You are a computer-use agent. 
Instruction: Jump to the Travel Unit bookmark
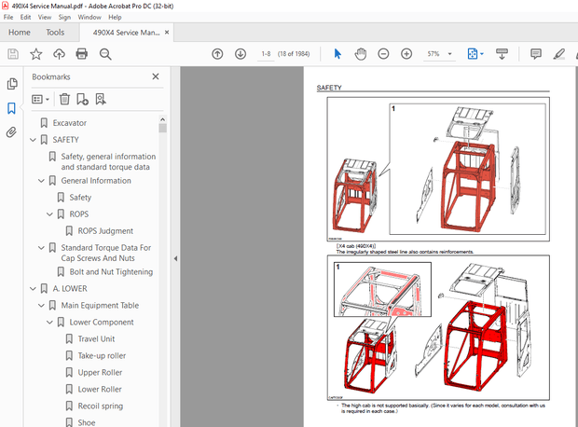[96, 338]
